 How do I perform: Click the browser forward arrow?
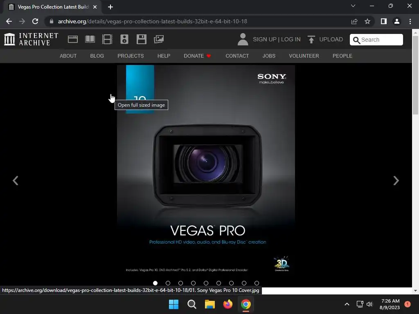pos(22,21)
